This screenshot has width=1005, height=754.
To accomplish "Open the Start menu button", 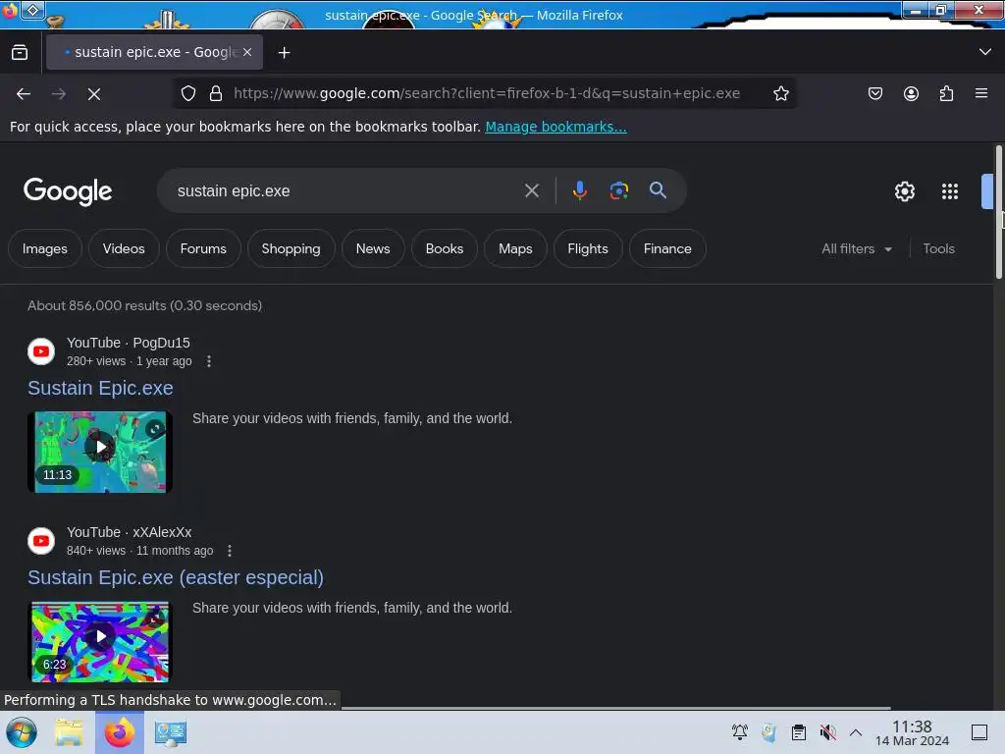I will click(22, 732).
